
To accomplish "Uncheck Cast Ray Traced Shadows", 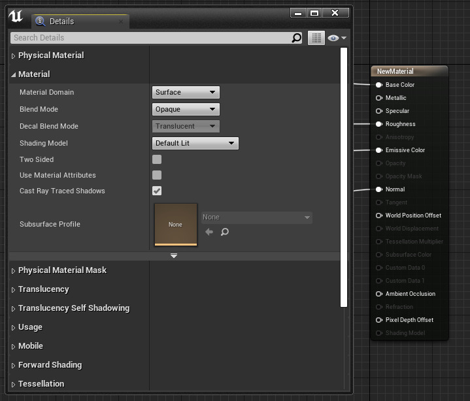I will click(157, 191).
